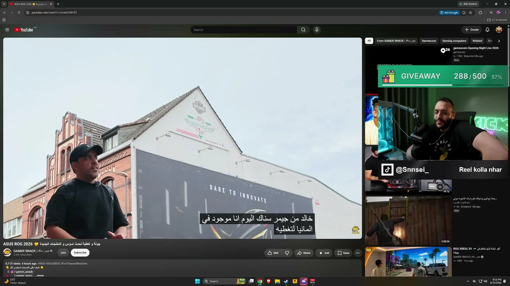
Task: Bookmark this page with the star icon
Action: click(471, 13)
